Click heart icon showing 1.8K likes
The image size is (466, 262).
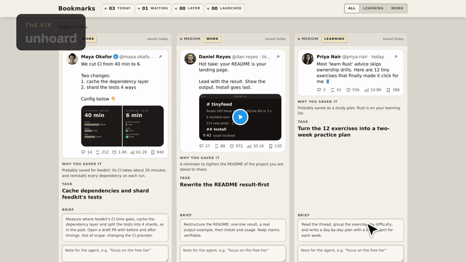point(114,152)
